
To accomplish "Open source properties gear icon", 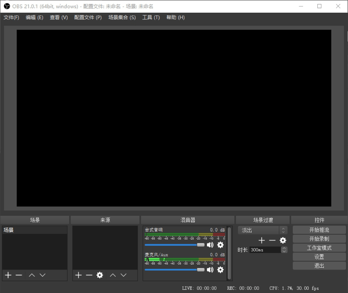I will 100,275.
